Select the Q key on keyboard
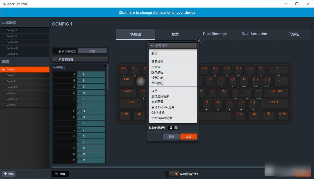The image size is (314, 179). coord(141,81)
